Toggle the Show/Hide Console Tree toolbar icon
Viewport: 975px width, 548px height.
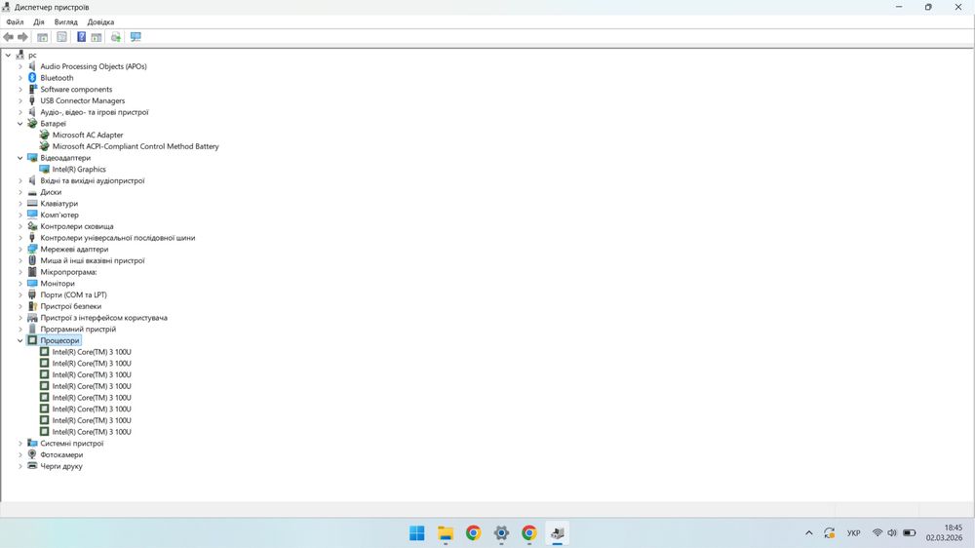click(42, 37)
